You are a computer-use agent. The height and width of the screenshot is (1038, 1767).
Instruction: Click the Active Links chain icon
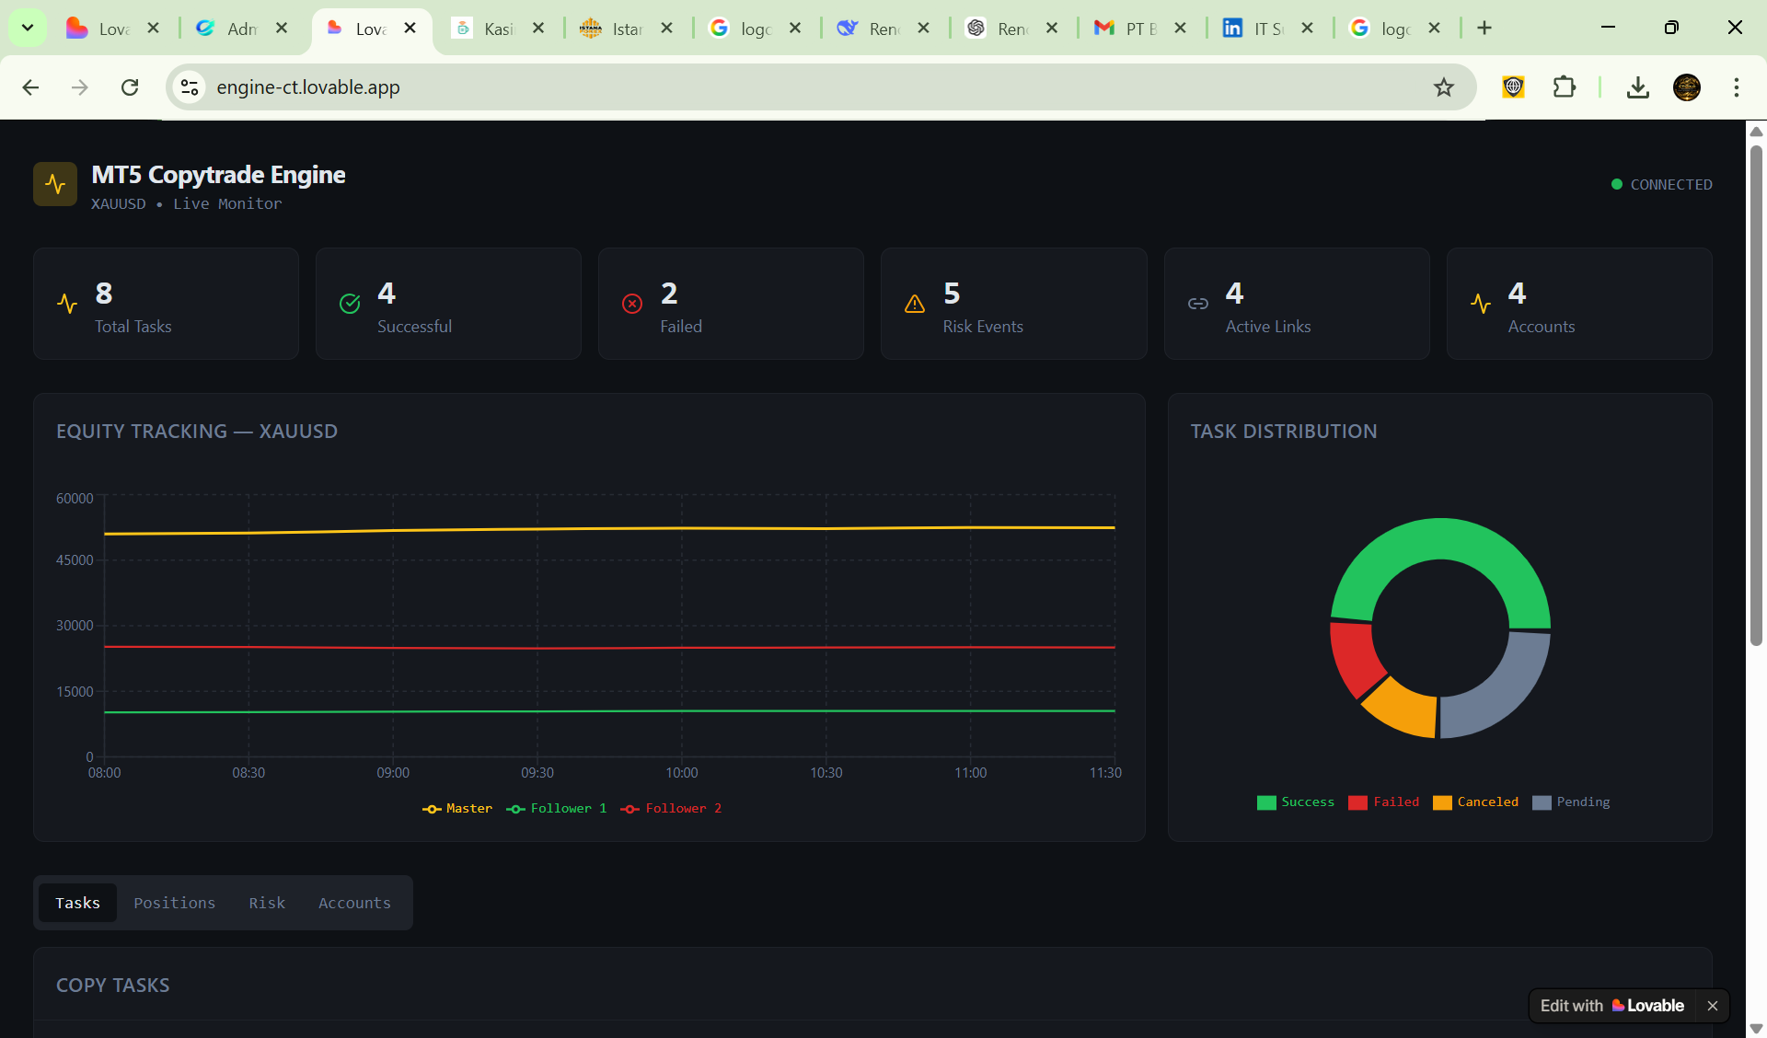point(1197,304)
